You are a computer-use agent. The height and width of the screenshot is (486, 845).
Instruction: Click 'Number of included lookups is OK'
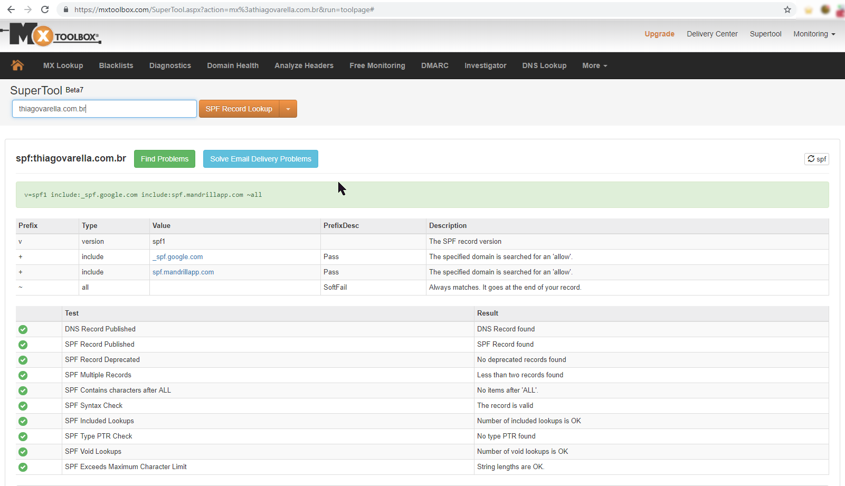tap(529, 421)
